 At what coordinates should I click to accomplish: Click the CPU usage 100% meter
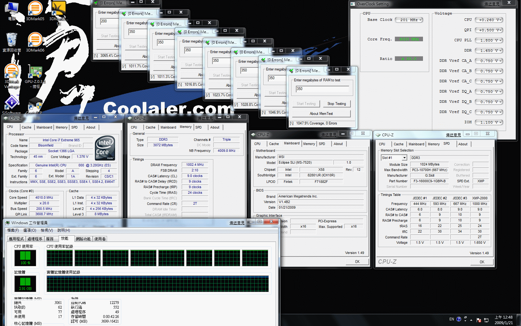(x=25, y=258)
